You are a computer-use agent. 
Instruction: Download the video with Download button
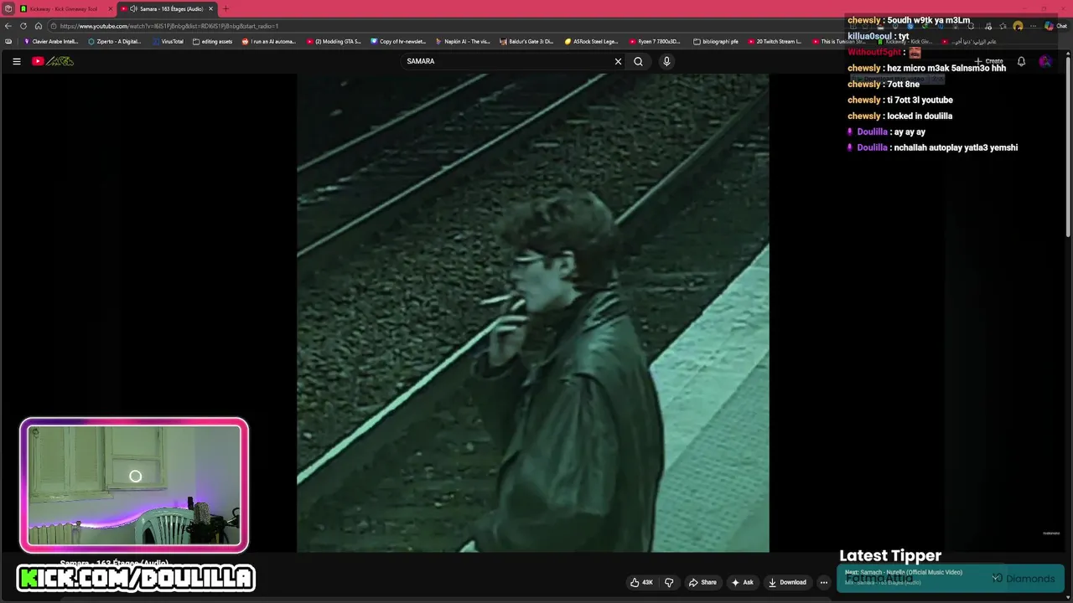tap(787, 582)
